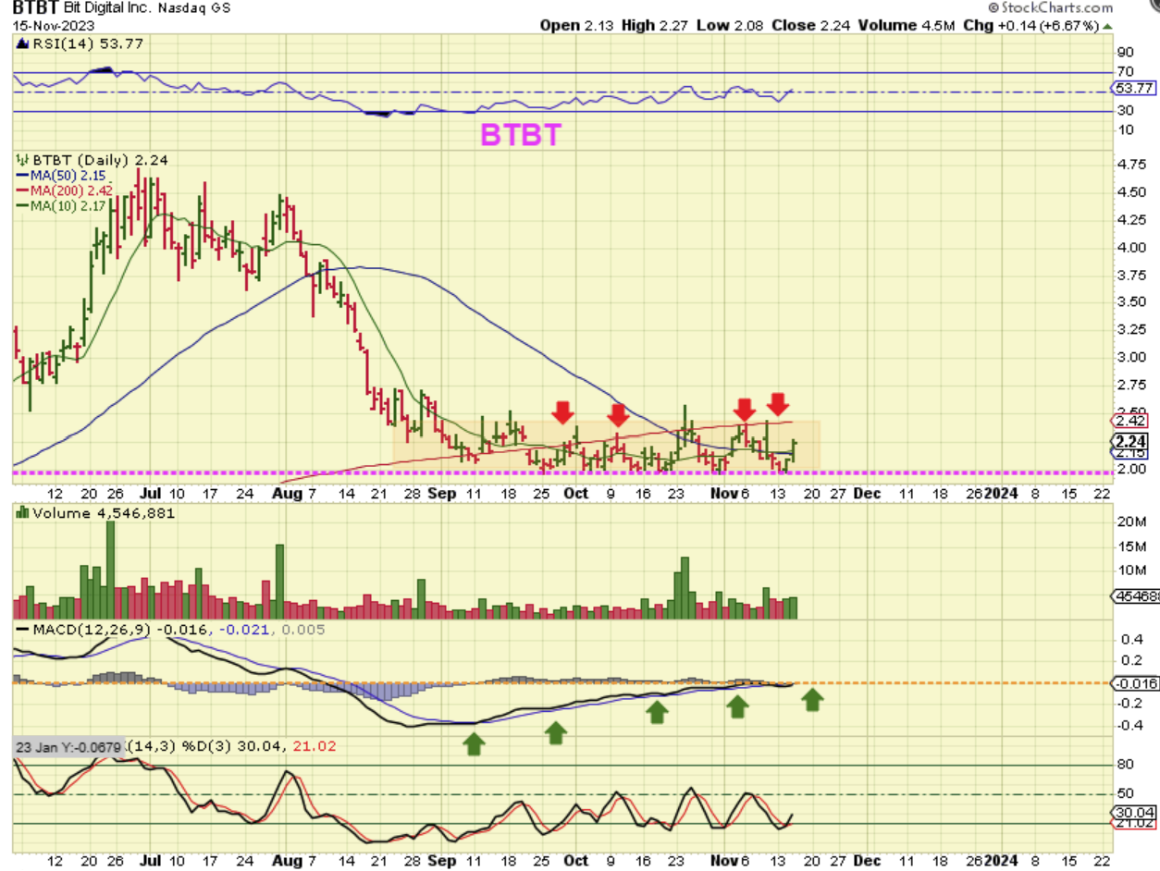Screen dimensions: 1160x871
Task: Click 'Oct' on the bottom stochastic date axis
Action: point(576,859)
